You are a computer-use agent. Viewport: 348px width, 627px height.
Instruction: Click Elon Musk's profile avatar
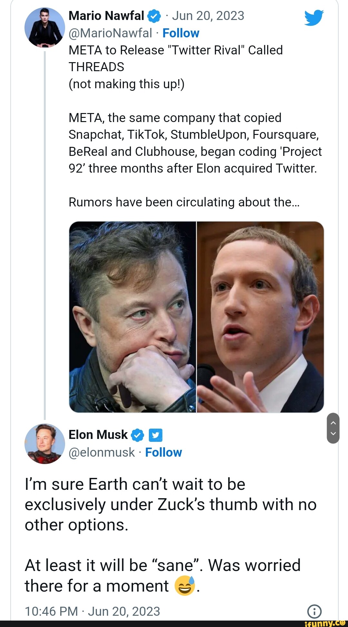tap(44, 444)
